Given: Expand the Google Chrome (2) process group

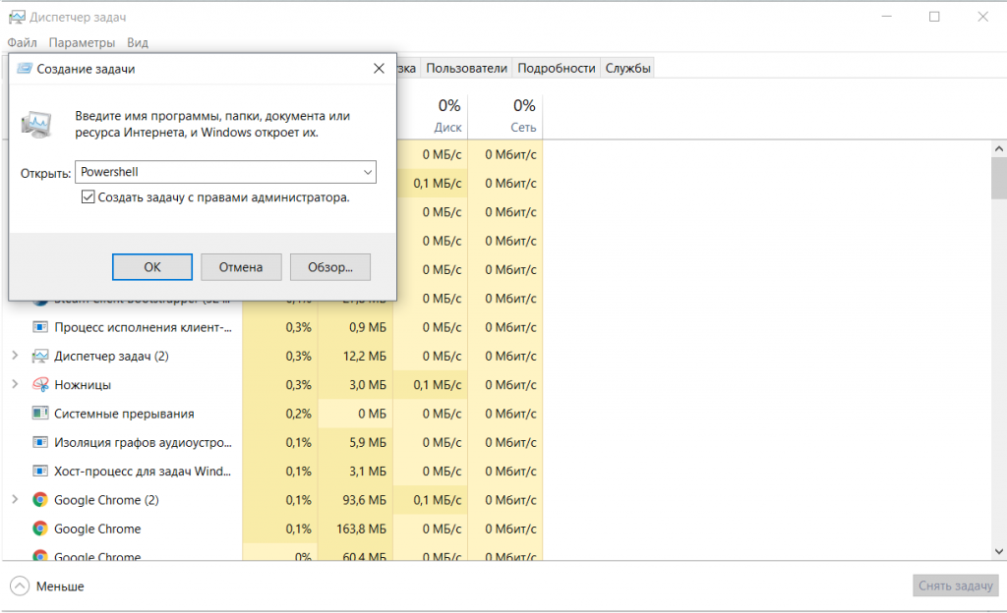Looking at the screenshot, I should (15, 500).
